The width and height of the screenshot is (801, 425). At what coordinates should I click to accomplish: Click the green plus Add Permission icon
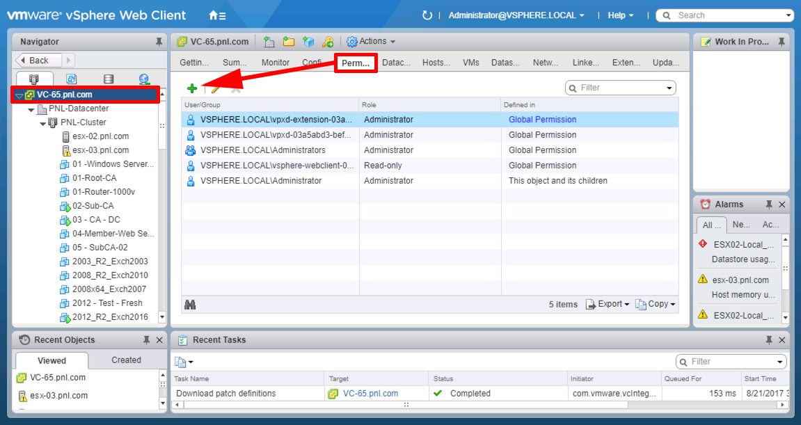click(192, 88)
